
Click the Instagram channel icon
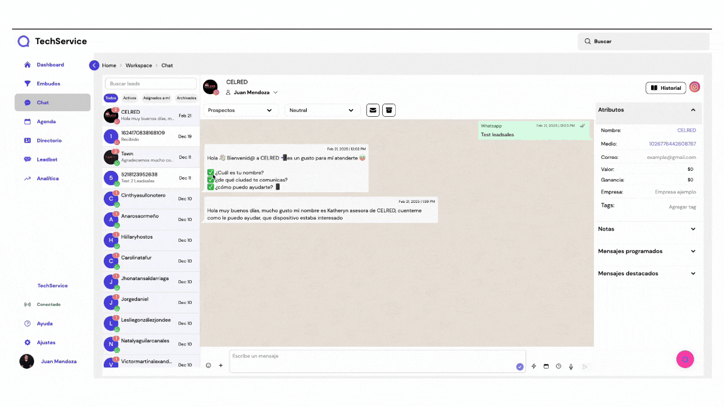[x=694, y=87]
